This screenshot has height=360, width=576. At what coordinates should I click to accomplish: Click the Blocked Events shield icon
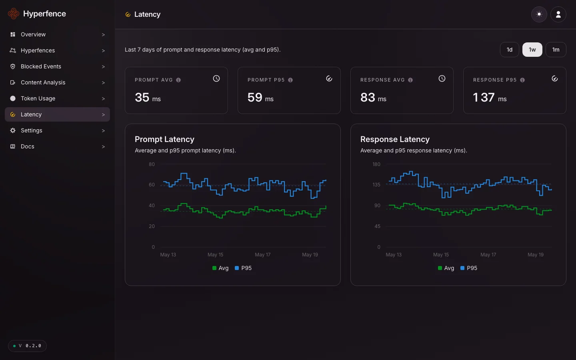click(x=13, y=66)
